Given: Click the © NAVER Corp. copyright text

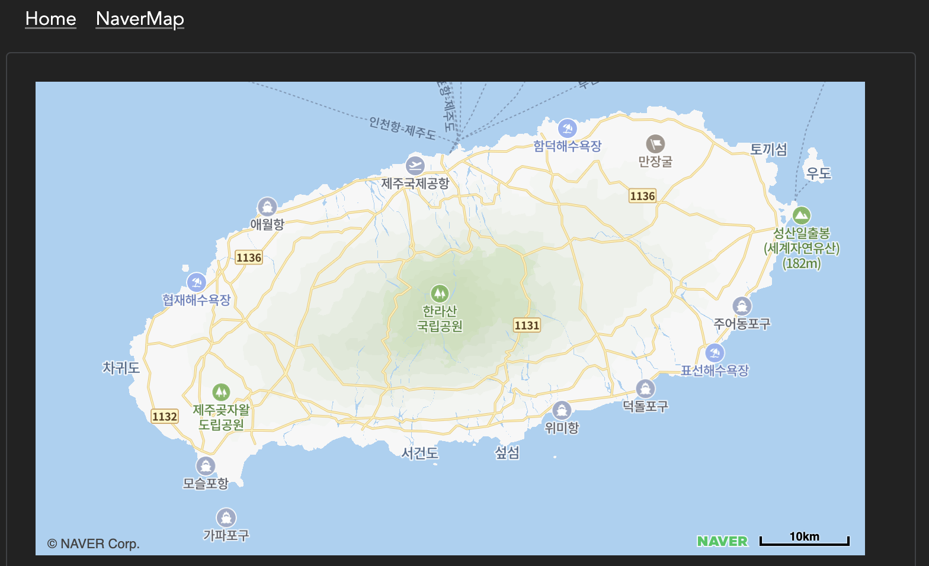Looking at the screenshot, I should pos(94,544).
